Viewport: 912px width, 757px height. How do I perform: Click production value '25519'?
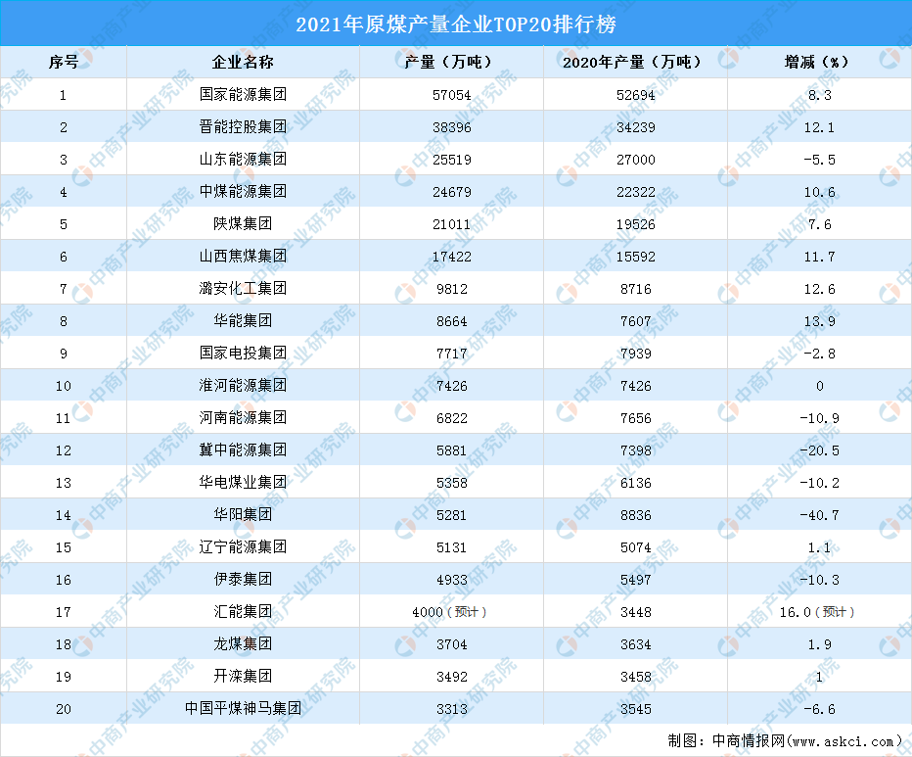(451, 160)
